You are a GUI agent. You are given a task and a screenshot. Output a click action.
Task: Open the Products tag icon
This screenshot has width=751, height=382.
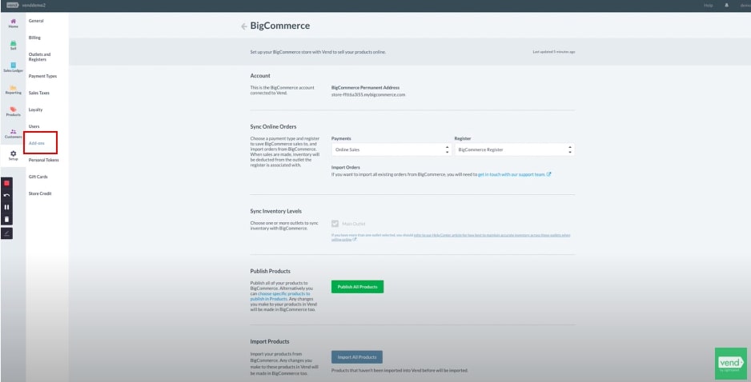point(13,110)
